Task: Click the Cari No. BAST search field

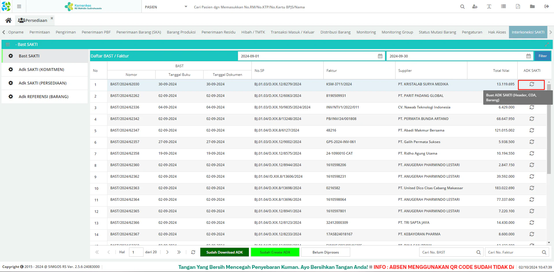Action: pos(447,252)
